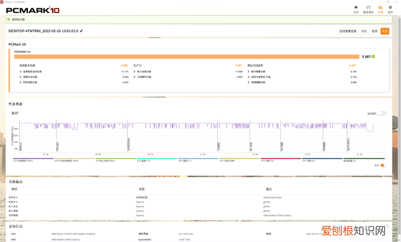Screen dimensions: 401x242
Task: Open the Benchmarks (基准测试) headphone icon
Action: click(x=368, y=9)
